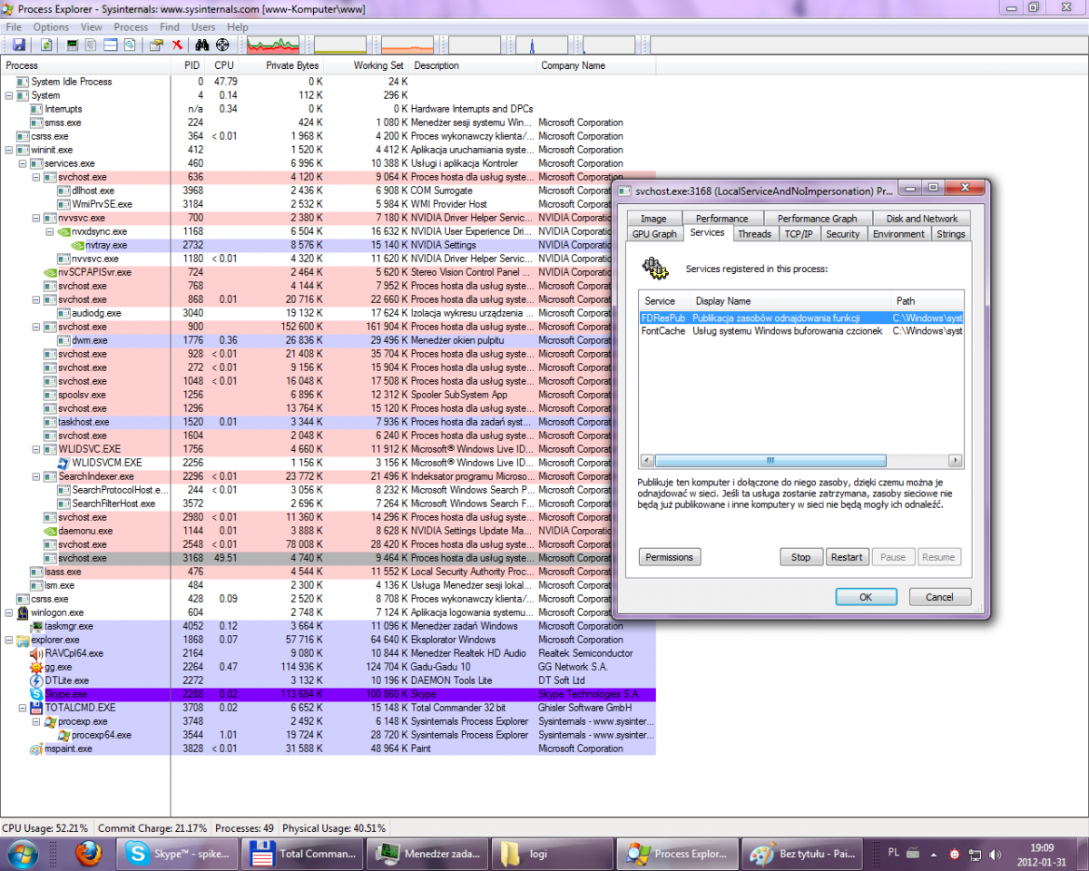
Task: Switch to the TCP/IP tab
Action: [799, 234]
